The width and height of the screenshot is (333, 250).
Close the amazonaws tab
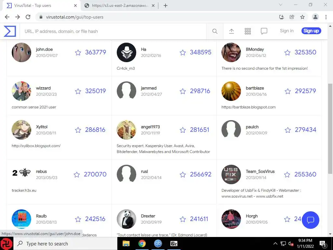tap(153, 6)
